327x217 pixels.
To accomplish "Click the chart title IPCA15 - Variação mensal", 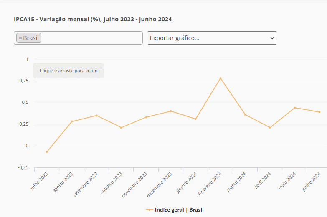I will [93, 19].
